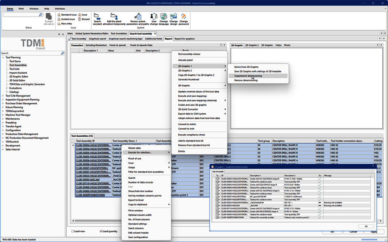Click Review system parameters and paths icon

(x=137, y=17)
